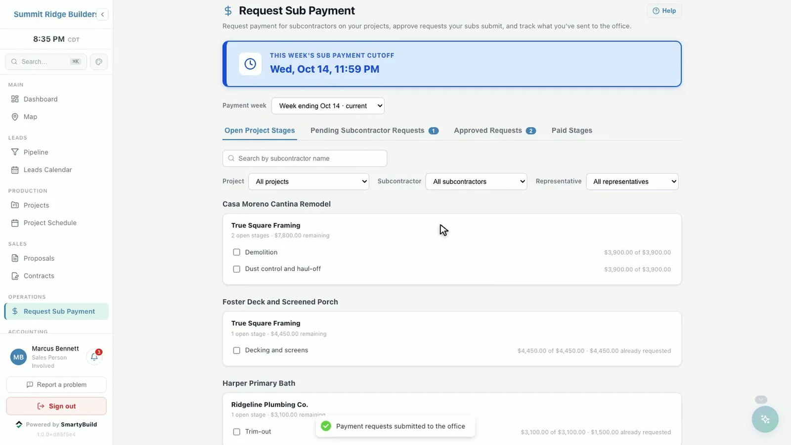Switch to Paid Stages tab
Viewport: 791px width, 445px height.
coord(572,131)
